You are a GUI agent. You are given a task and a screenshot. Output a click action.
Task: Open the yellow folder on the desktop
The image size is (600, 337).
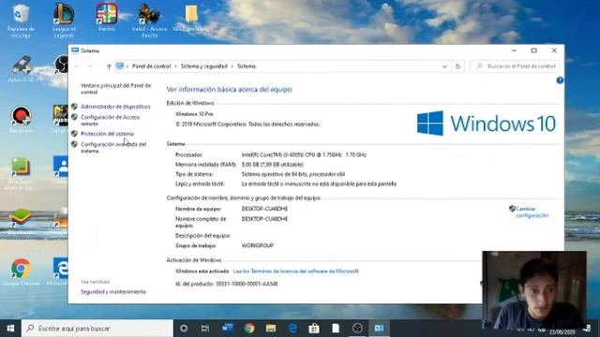point(191,17)
